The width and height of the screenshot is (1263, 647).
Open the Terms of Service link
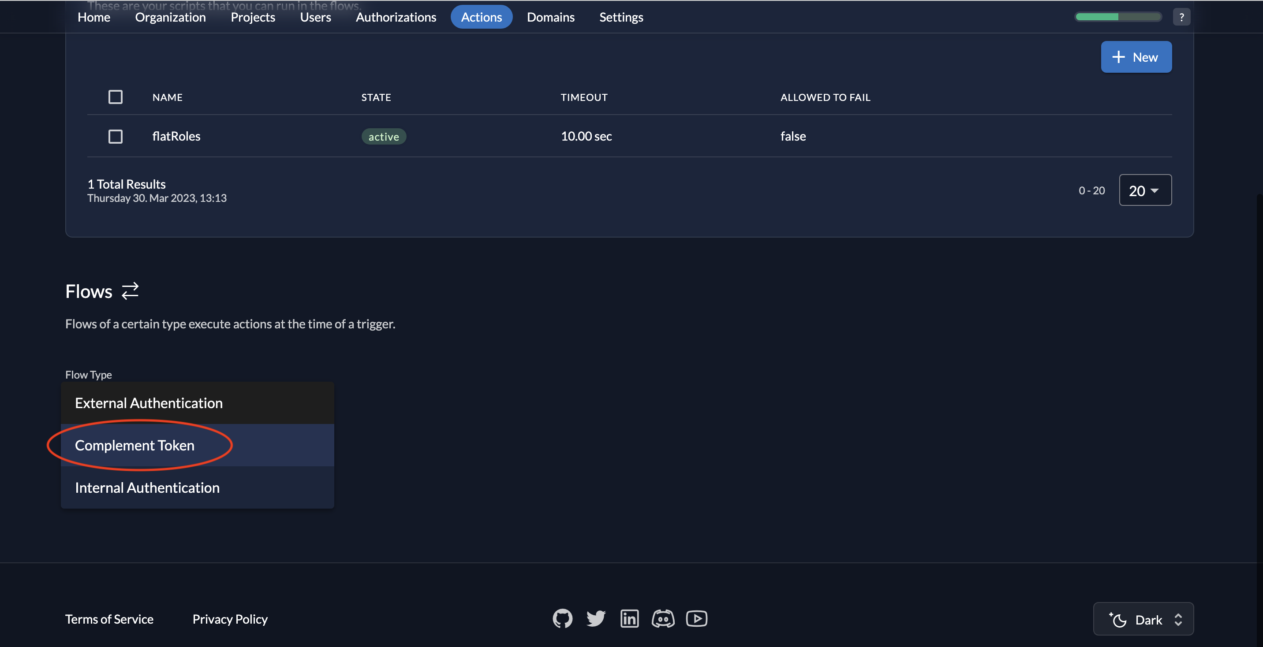tap(109, 619)
